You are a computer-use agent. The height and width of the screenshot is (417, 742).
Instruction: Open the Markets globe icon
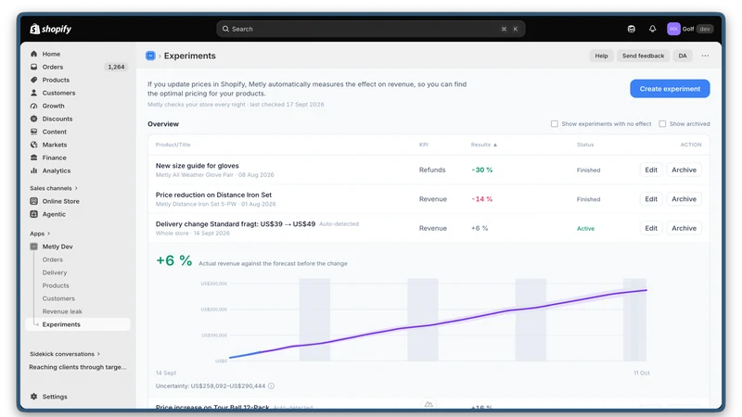coord(33,145)
